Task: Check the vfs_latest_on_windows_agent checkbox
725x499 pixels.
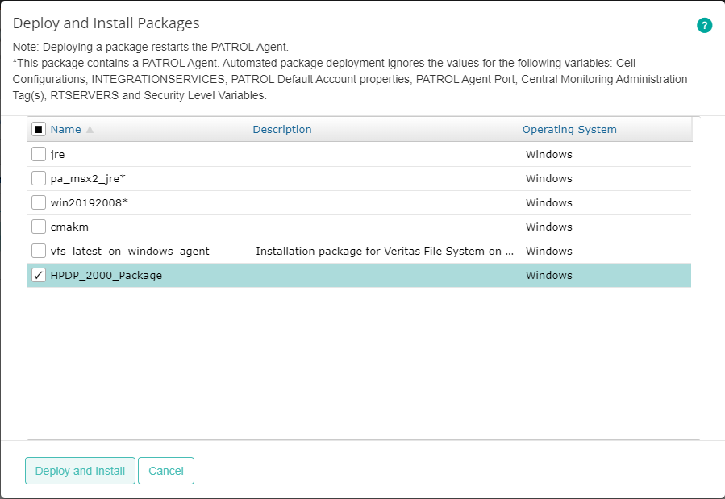Action: click(x=36, y=250)
